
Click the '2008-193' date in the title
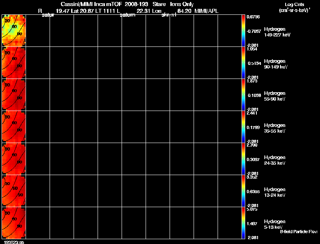tap(136, 4)
